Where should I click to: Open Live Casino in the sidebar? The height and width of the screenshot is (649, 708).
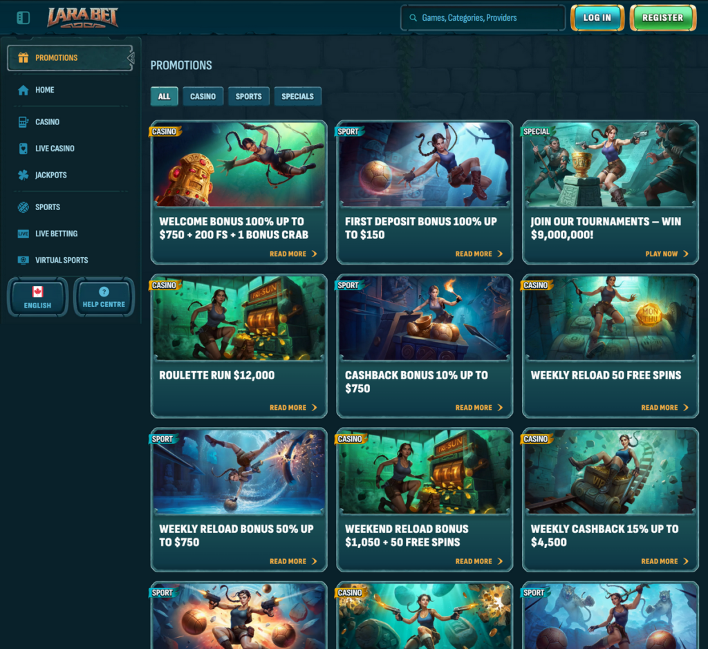(x=71, y=149)
